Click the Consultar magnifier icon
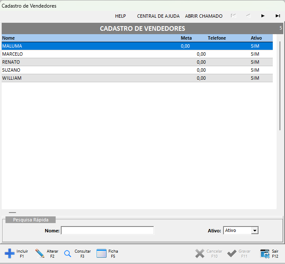285x264 pixels. 67,254
